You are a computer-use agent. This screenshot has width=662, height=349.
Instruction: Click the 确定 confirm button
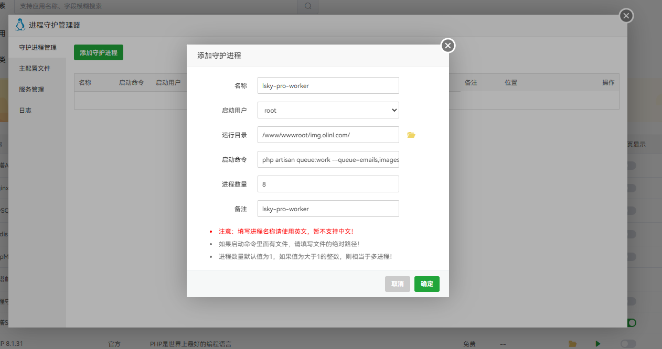coord(426,283)
